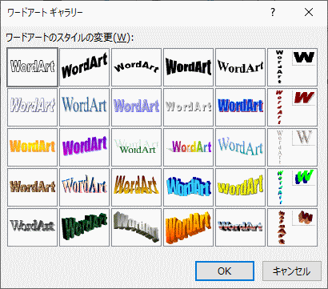Select the bold black condensed WordArt style
Screen dimensions: 328x289
click(188, 67)
